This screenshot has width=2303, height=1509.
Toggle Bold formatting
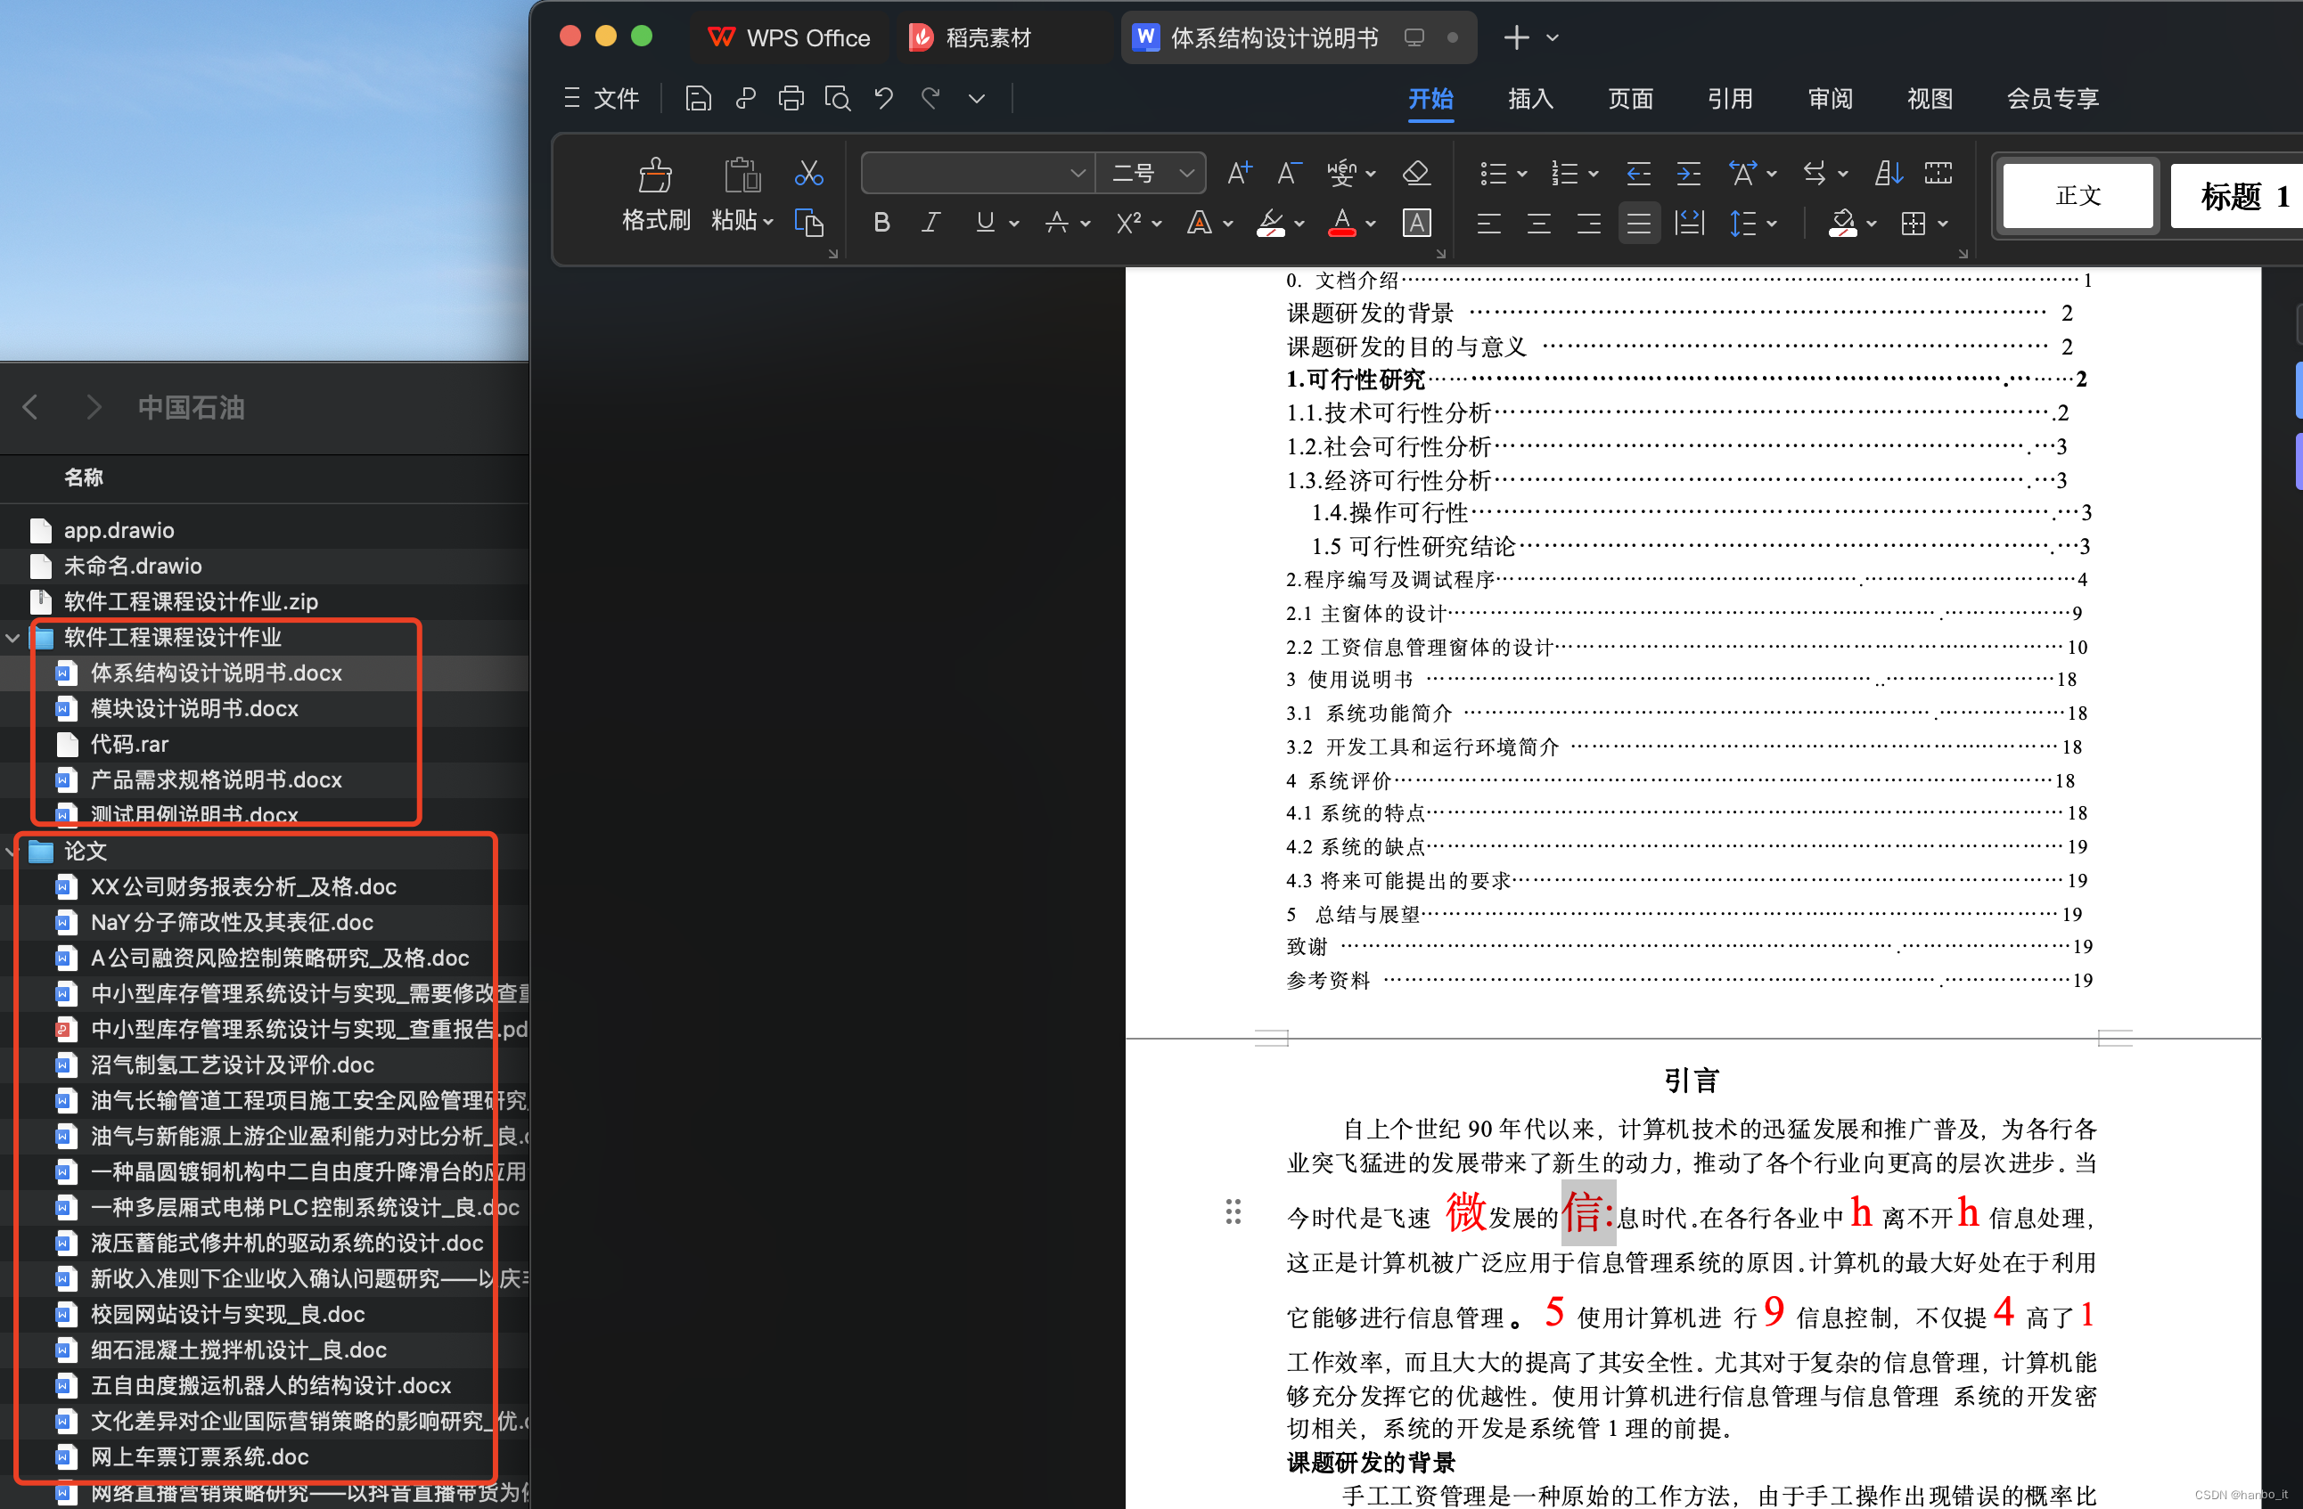click(881, 224)
